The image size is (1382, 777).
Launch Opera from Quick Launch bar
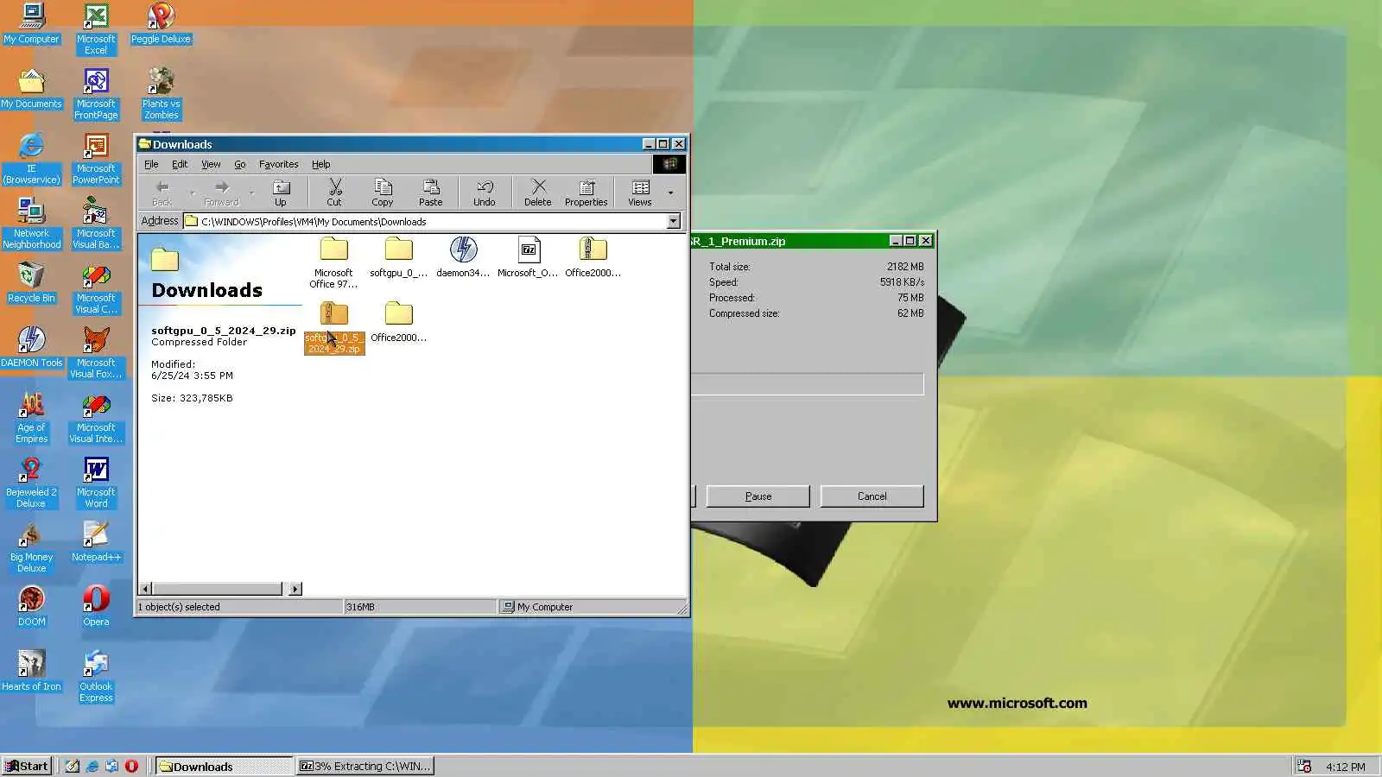131,766
